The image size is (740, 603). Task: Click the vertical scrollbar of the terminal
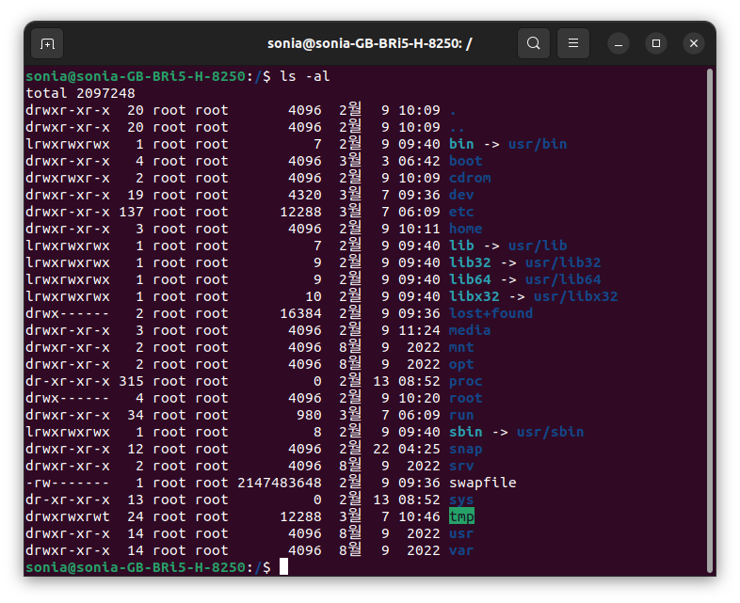[x=710, y=321]
